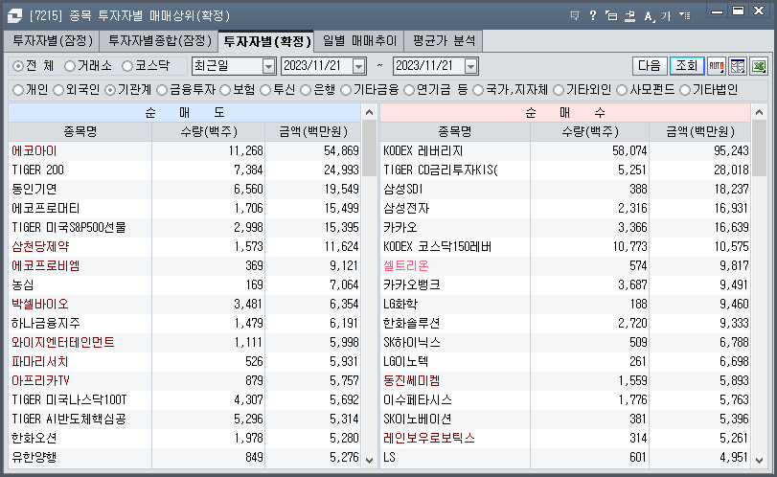Select TIGER 200 in 순매도 list
777x477 pixels.
click(184, 170)
